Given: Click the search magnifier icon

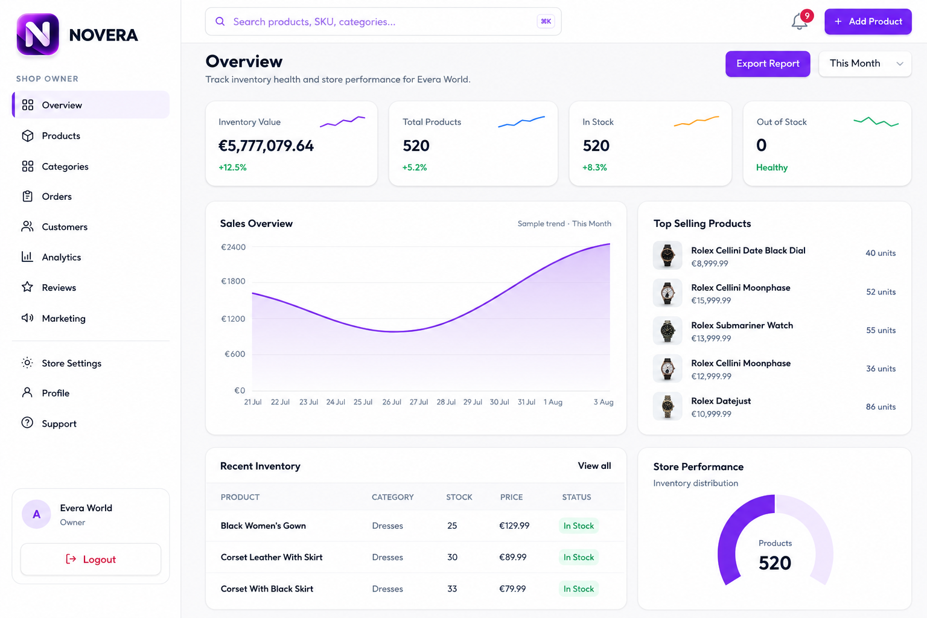Looking at the screenshot, I should (x=220, y=21).
